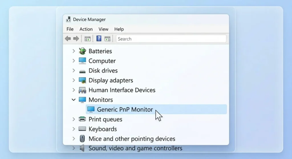Click the Display adapters category icon
The height and width of the screenshot is (159, 292).
pyautogui.click(x=82, y=80)
